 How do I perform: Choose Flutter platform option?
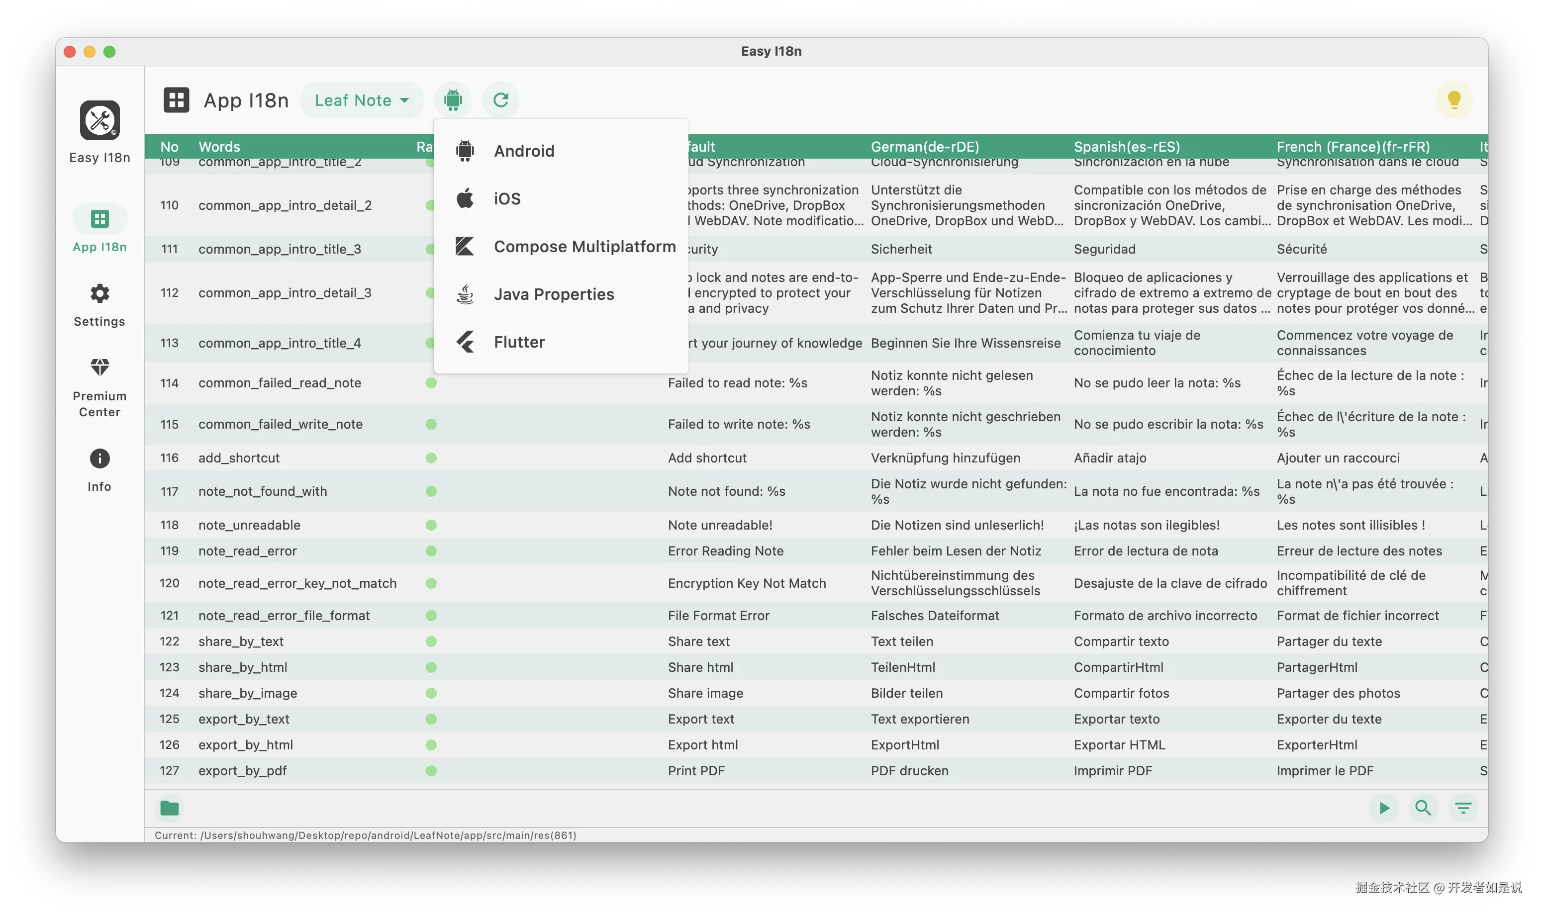(519, 342)
